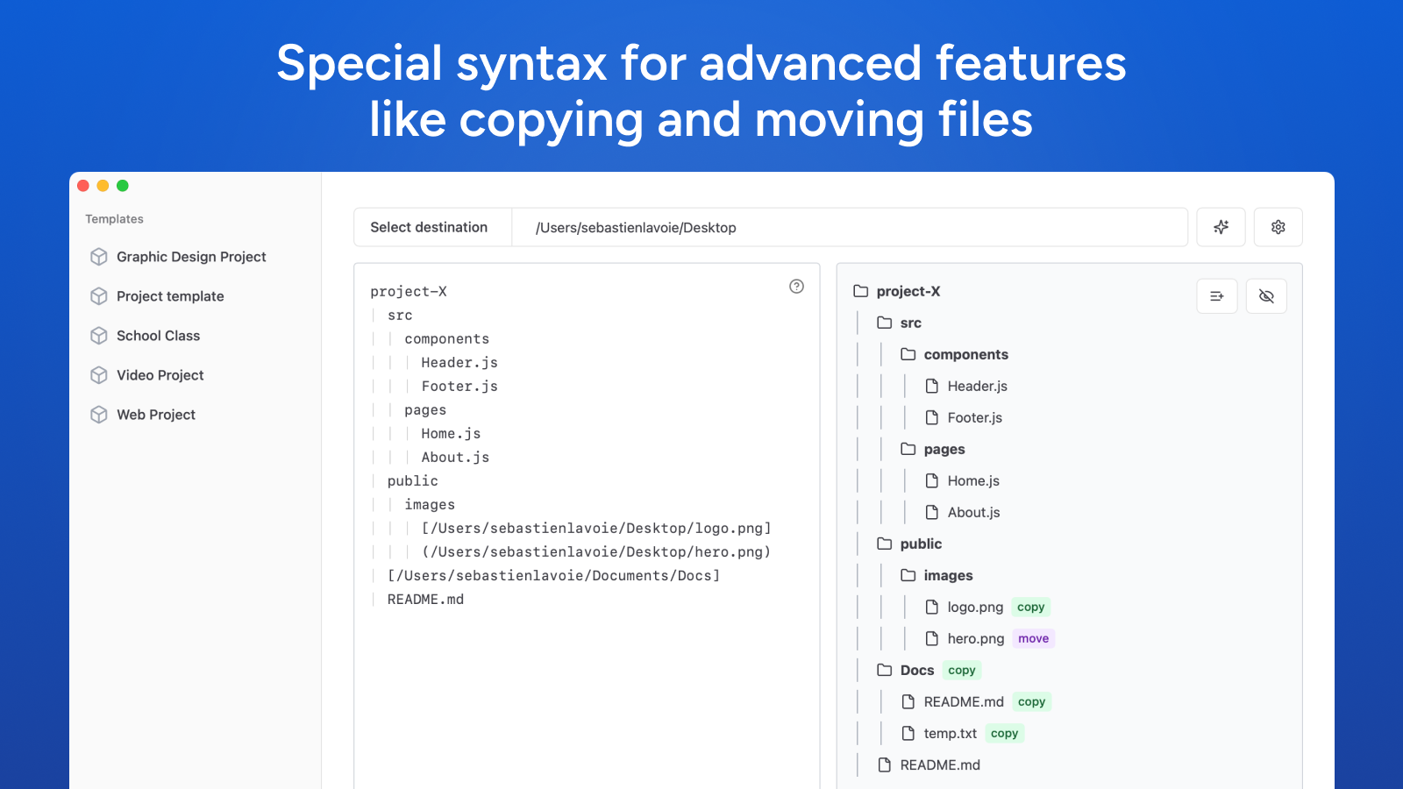Click the components line in the editor
Viewport: 1403px width, 789px height.
coord(446,338)
